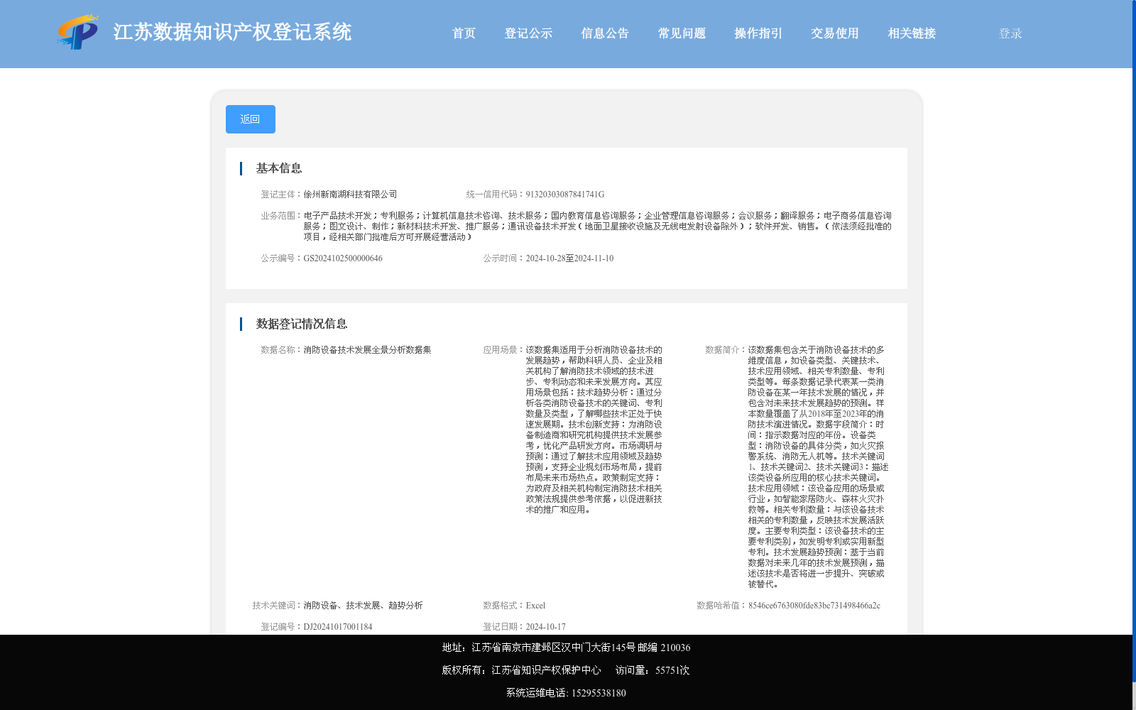This screenshot has height=710, width=1136.
Task: Click the 数据简介 description paragraph
Action: coord(818,467)
